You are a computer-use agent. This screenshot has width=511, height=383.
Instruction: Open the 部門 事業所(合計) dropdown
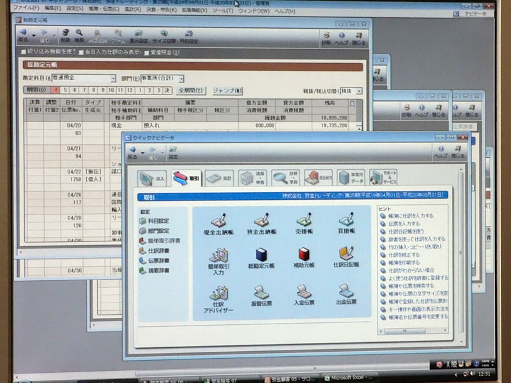click(181, 79)
